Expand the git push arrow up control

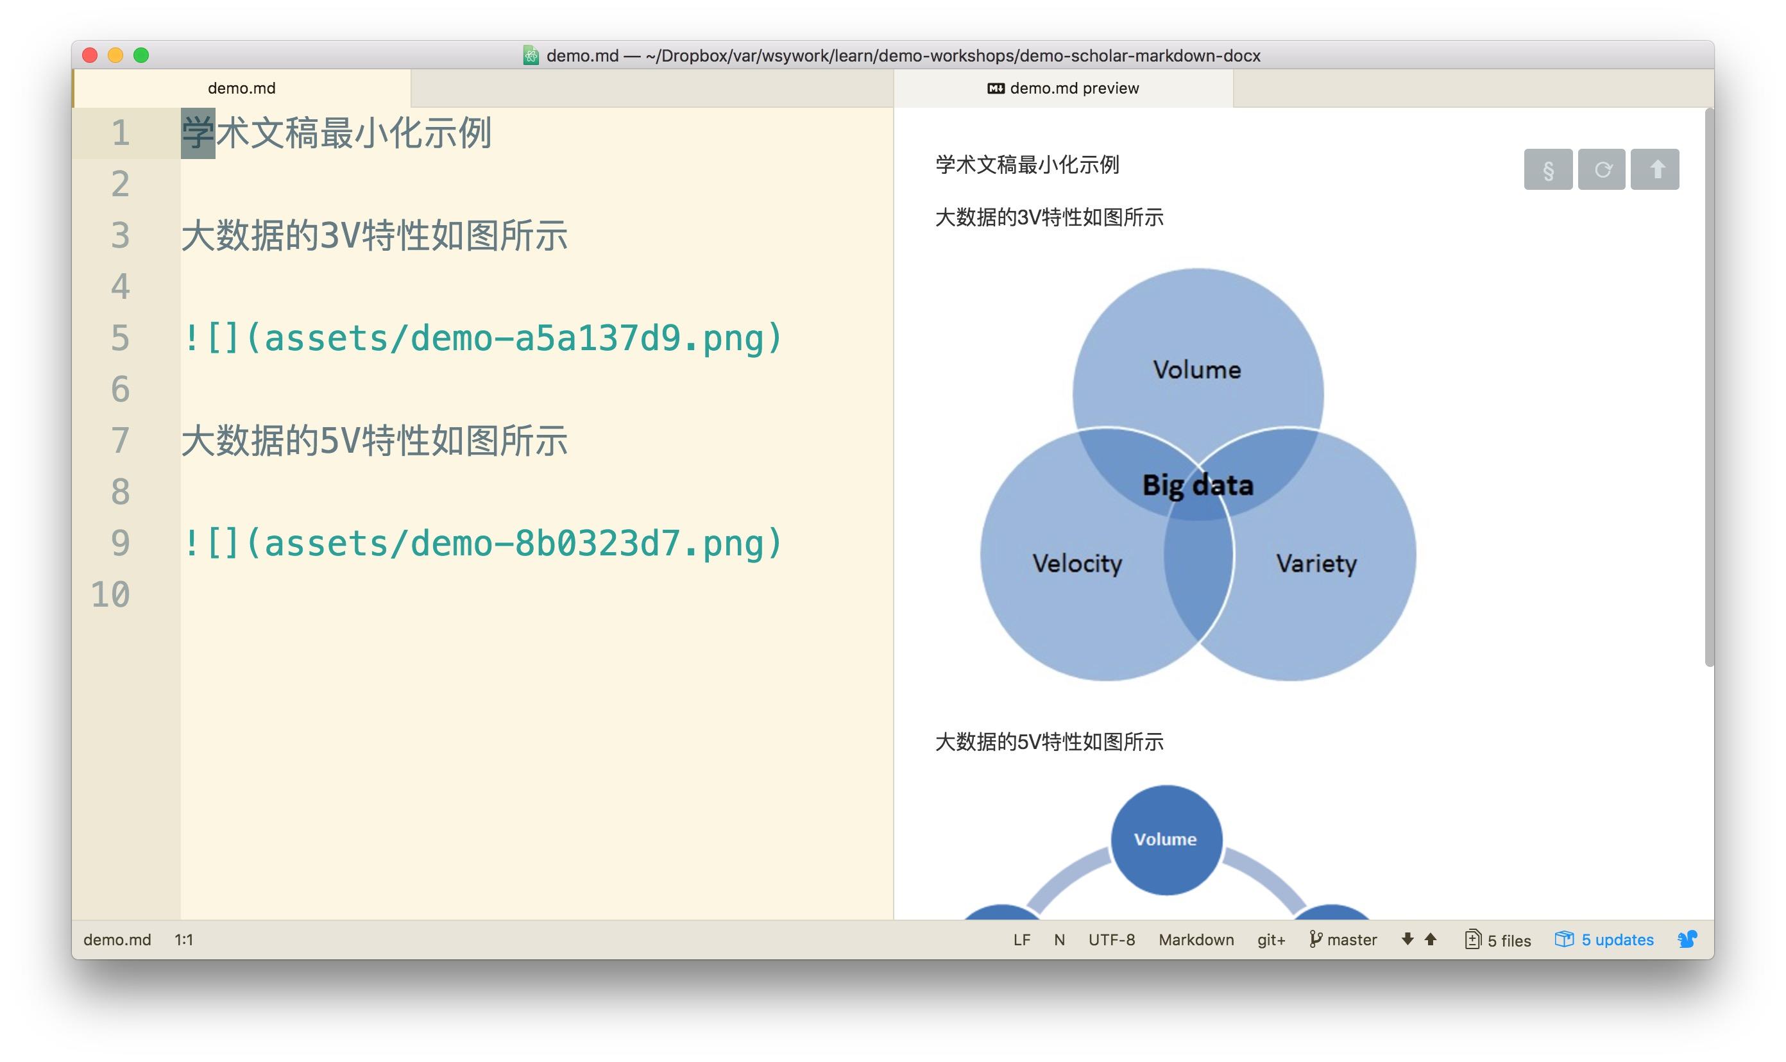(x=1431, y=938)
